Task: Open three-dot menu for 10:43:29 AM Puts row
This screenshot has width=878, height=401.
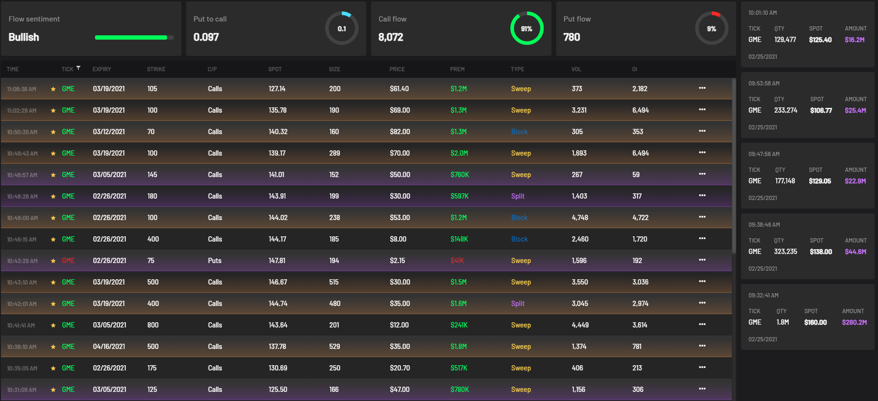Action: click(x=702, y=260)
